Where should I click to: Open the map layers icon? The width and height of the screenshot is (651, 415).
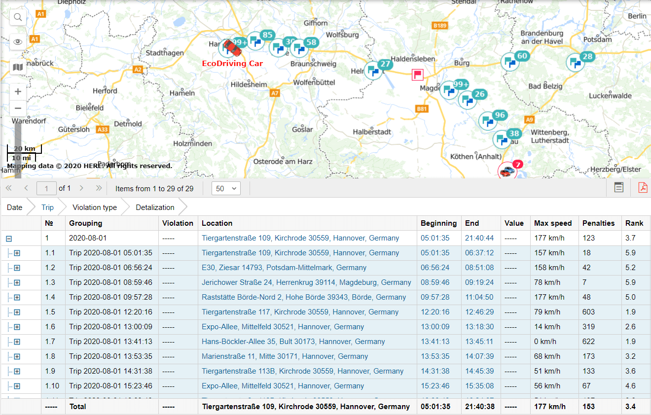18,67
